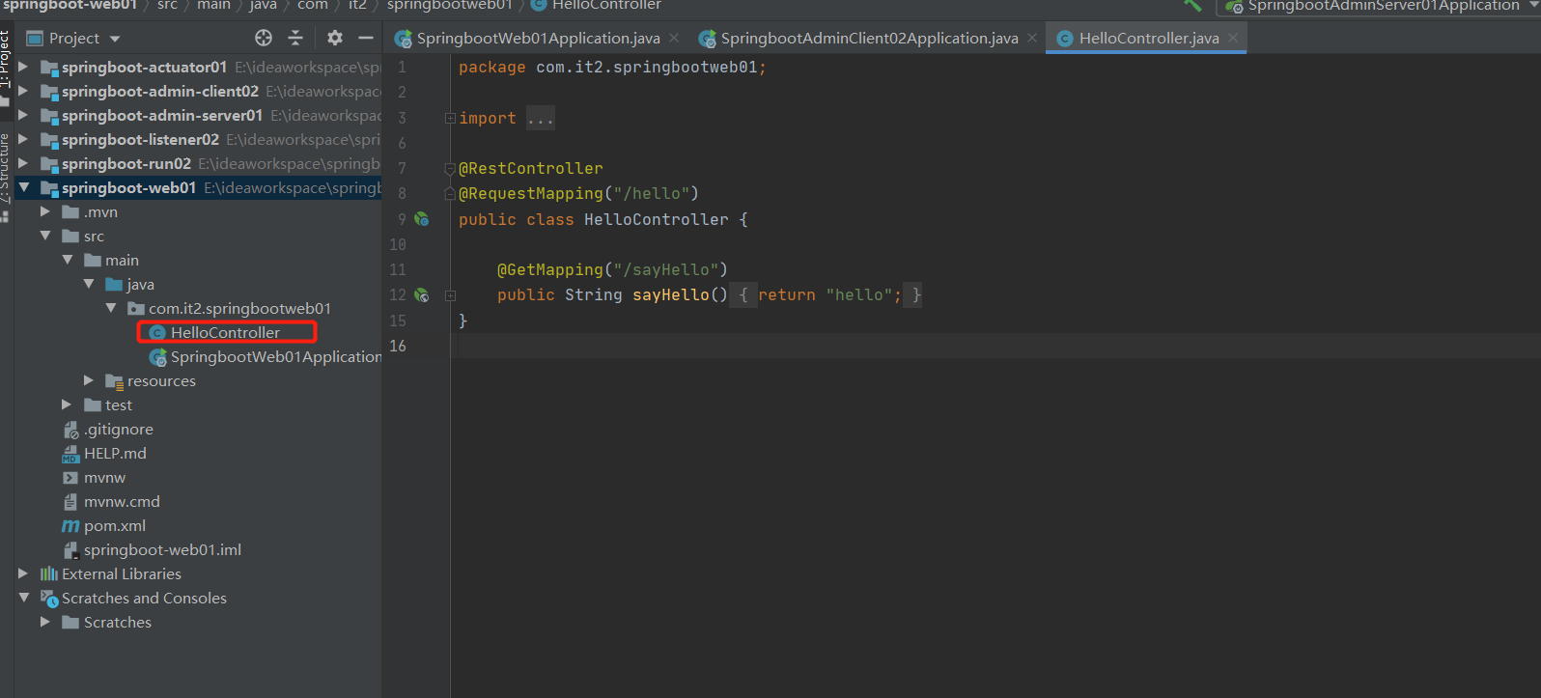Hide the Project tool window with minus icon
This screenshot has height=698, width=1541.
click(x=366, y=38)
